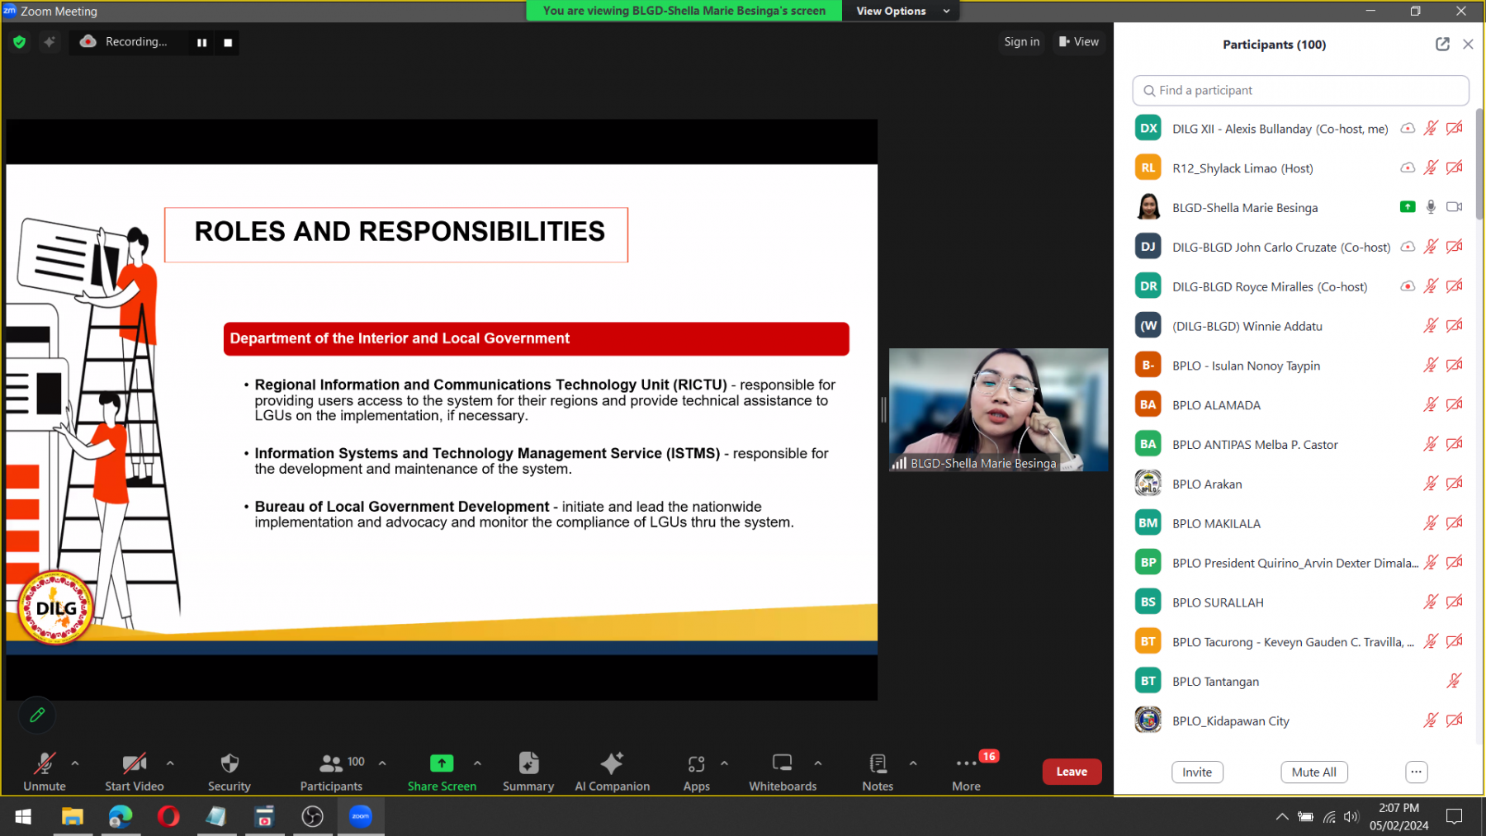Screen dimensions: 1486x836
Task: Expand audio options arrow next to Unmute
Action: (x=75, y=763)
